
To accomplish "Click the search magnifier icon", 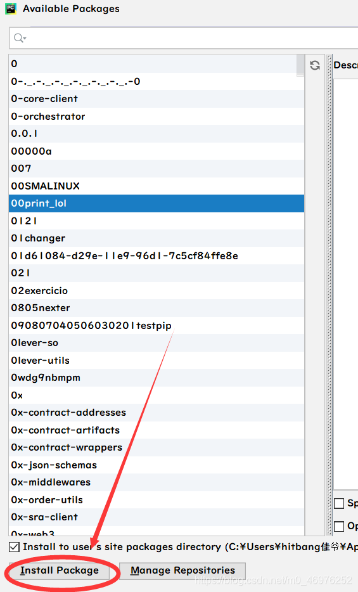I will coord(18,38).
